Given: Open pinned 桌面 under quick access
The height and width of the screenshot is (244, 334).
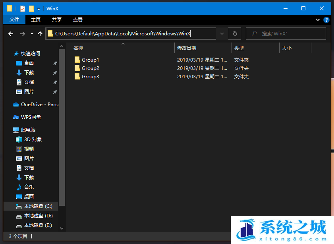Looking at the screenshot, I should click(29, 63).
